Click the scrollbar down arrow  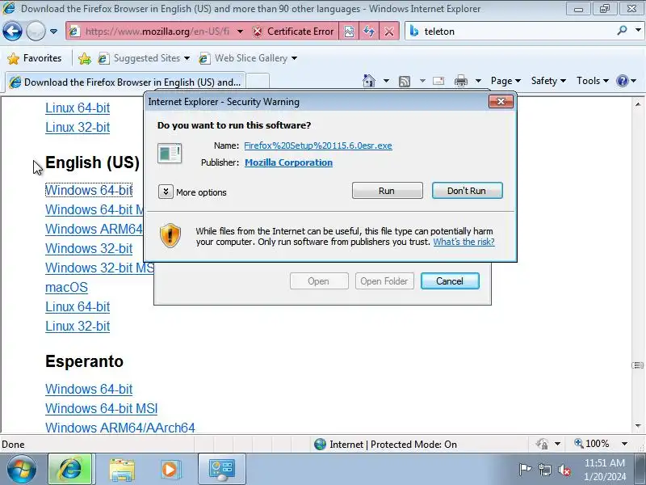638,426
